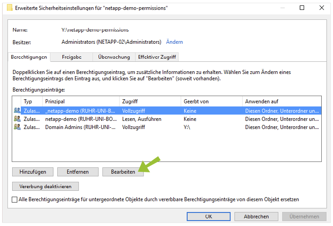Image resolution: width=333 pixels, height=226 pixels.
Task: Select the netapp-demo (RUHR-UNI-BO... principal row
Action: (166, 119)
